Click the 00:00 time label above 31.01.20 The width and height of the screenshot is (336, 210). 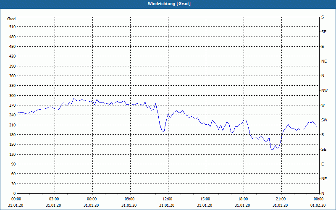tap(16, 199)
